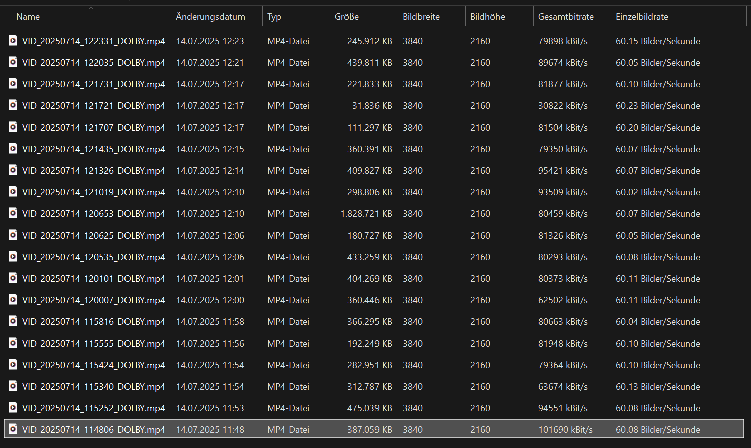751x448 pixels.
Task: Click the MP4 icon of VID_20250714_121326_DOLBY.mp4
Action: [13, 170]
